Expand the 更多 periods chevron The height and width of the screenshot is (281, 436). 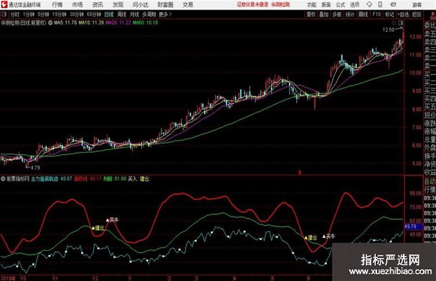[x=165, y=14]
